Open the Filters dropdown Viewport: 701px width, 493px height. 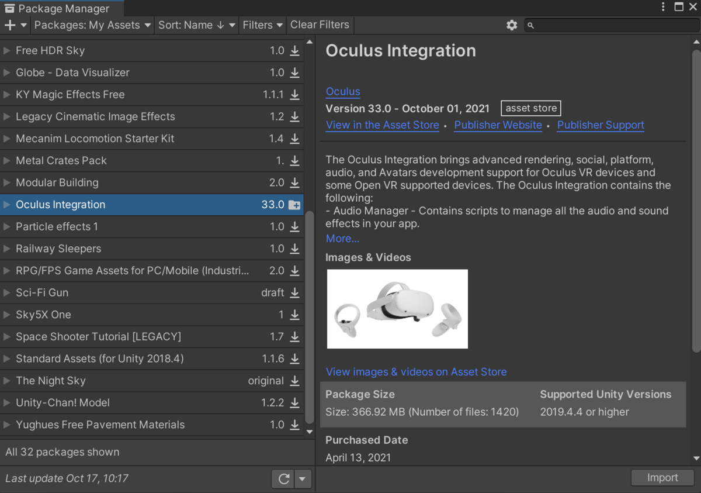coord(263,25)
